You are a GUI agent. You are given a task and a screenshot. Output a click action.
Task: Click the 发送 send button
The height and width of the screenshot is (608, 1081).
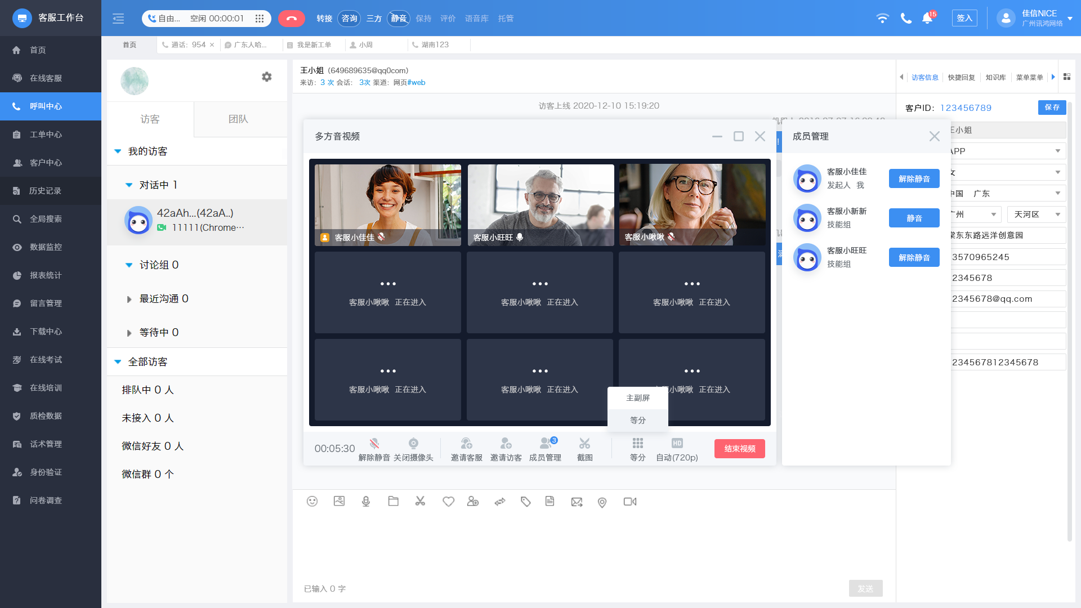(x=865, y=588)
